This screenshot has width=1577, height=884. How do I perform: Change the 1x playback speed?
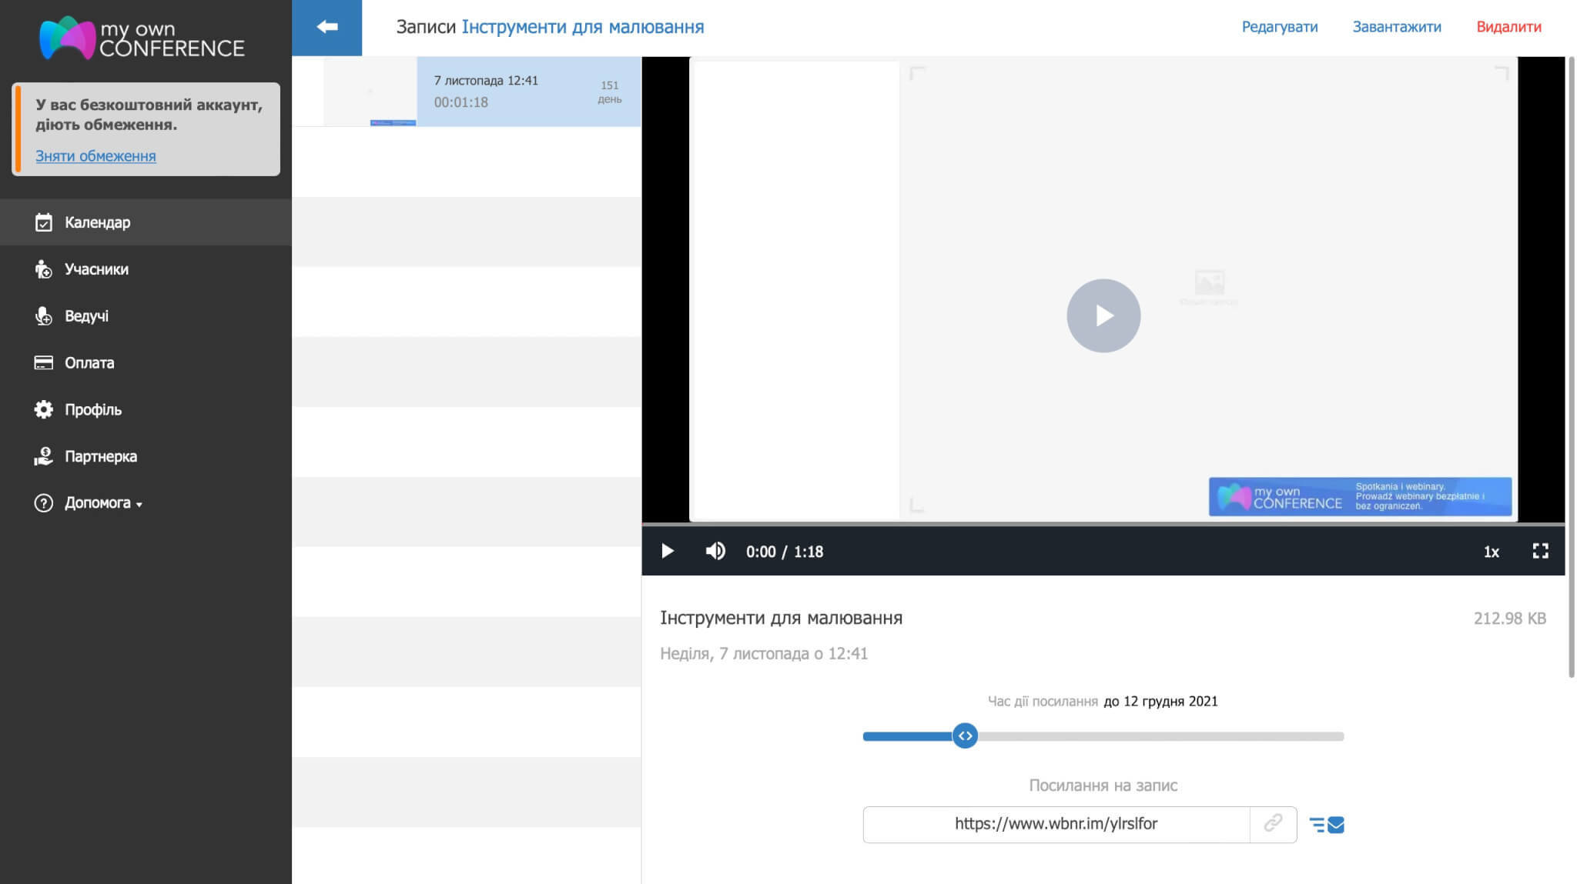click(x=1491, y=552)
